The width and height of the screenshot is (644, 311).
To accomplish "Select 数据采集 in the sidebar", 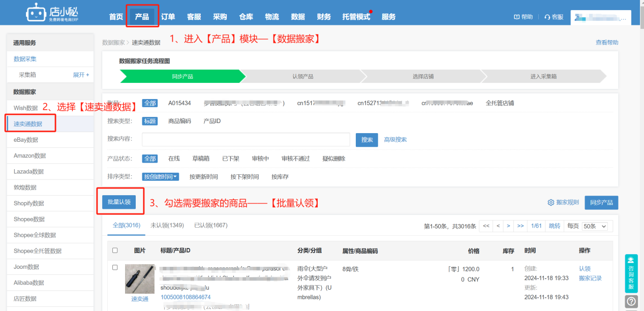I will (25, 59).
